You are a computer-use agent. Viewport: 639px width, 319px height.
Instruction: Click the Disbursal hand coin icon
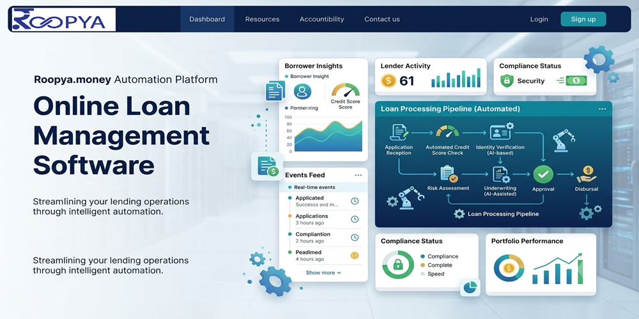coord(587,175)
